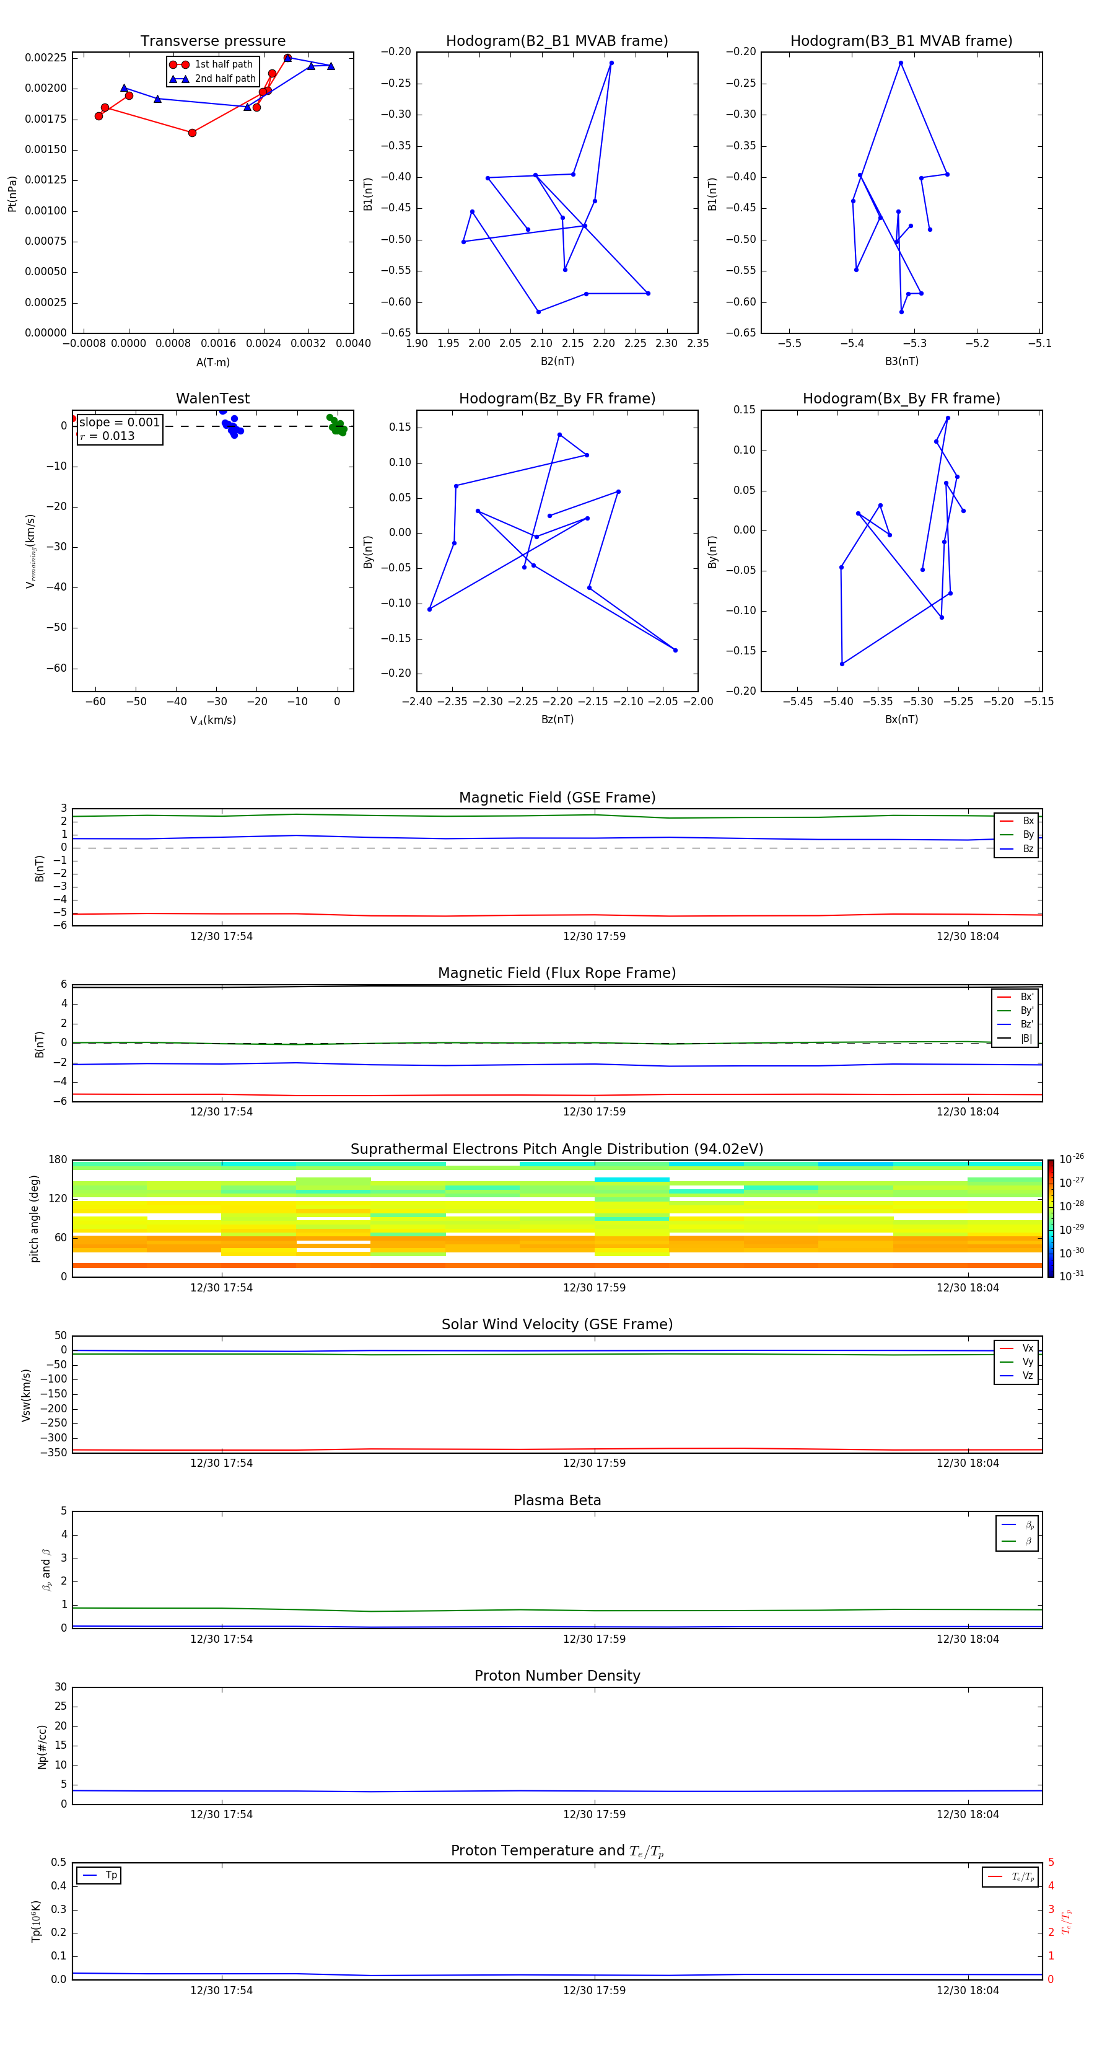The image size is (1115, 2045).
Task: Click the 'Hodogram(B2_B1 MVAB frame)' title
Action: (557, 42)
